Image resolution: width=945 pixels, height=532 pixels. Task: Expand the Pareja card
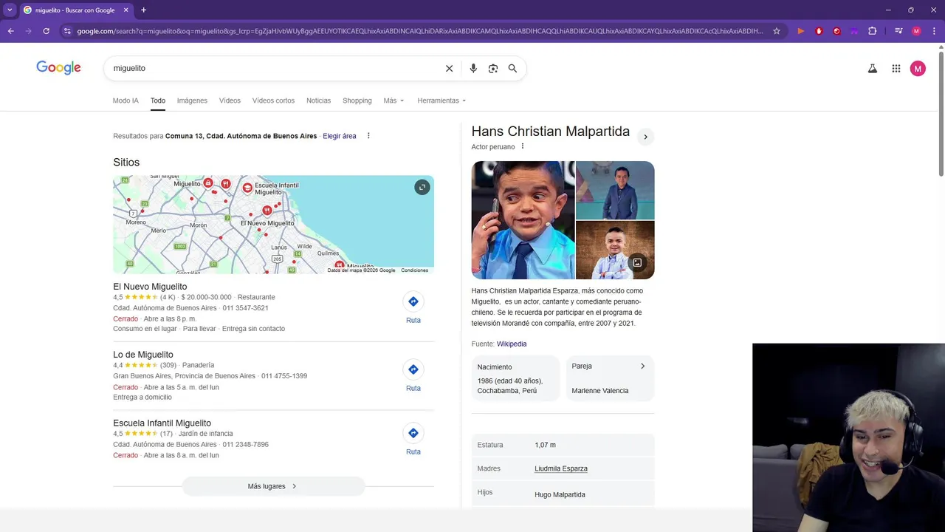(610, 378)
